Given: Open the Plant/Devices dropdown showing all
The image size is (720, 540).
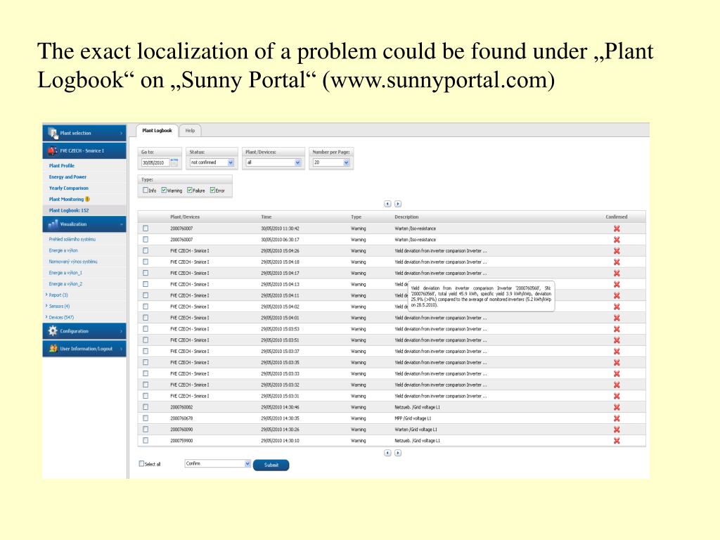Looking at the screenshot, I should pos(274,162).
